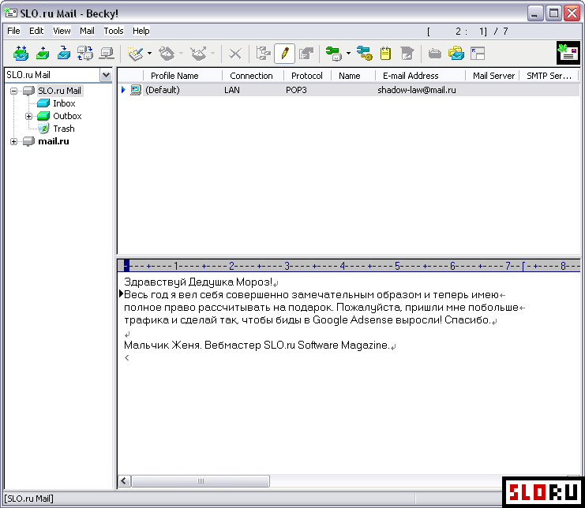
Task: Click the yellow folders icon in toolbar
Action: point(456,54)
